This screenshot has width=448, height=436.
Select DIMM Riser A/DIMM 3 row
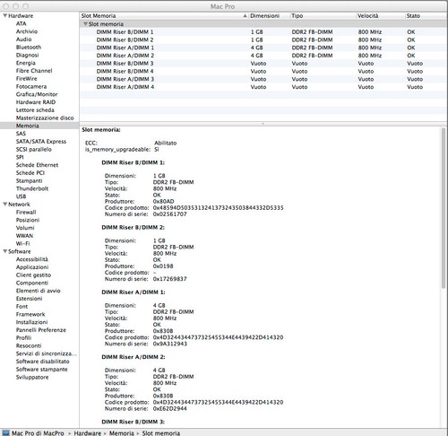click(263, 79)
